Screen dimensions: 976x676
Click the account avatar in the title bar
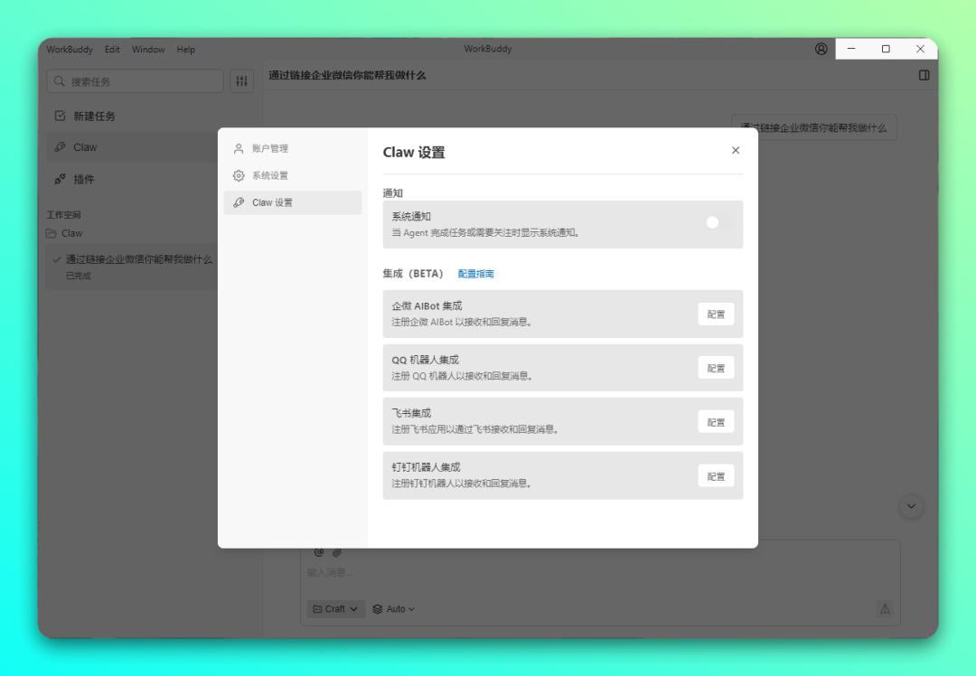pyautogui.click(x=821, y=50)
